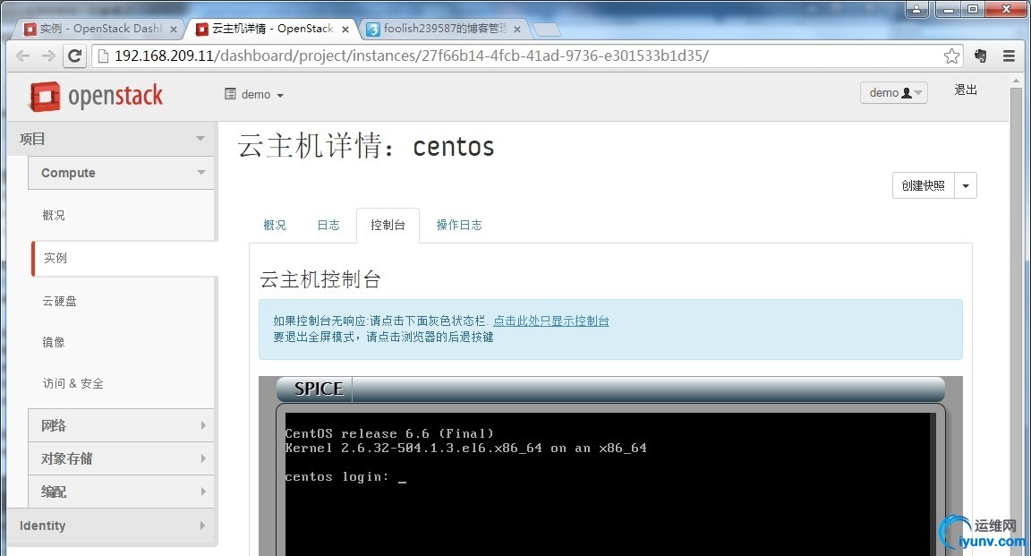1031x556 pixels.
Task: Open 访问 & 安全 in the sidebar
Action: [73, 383]
